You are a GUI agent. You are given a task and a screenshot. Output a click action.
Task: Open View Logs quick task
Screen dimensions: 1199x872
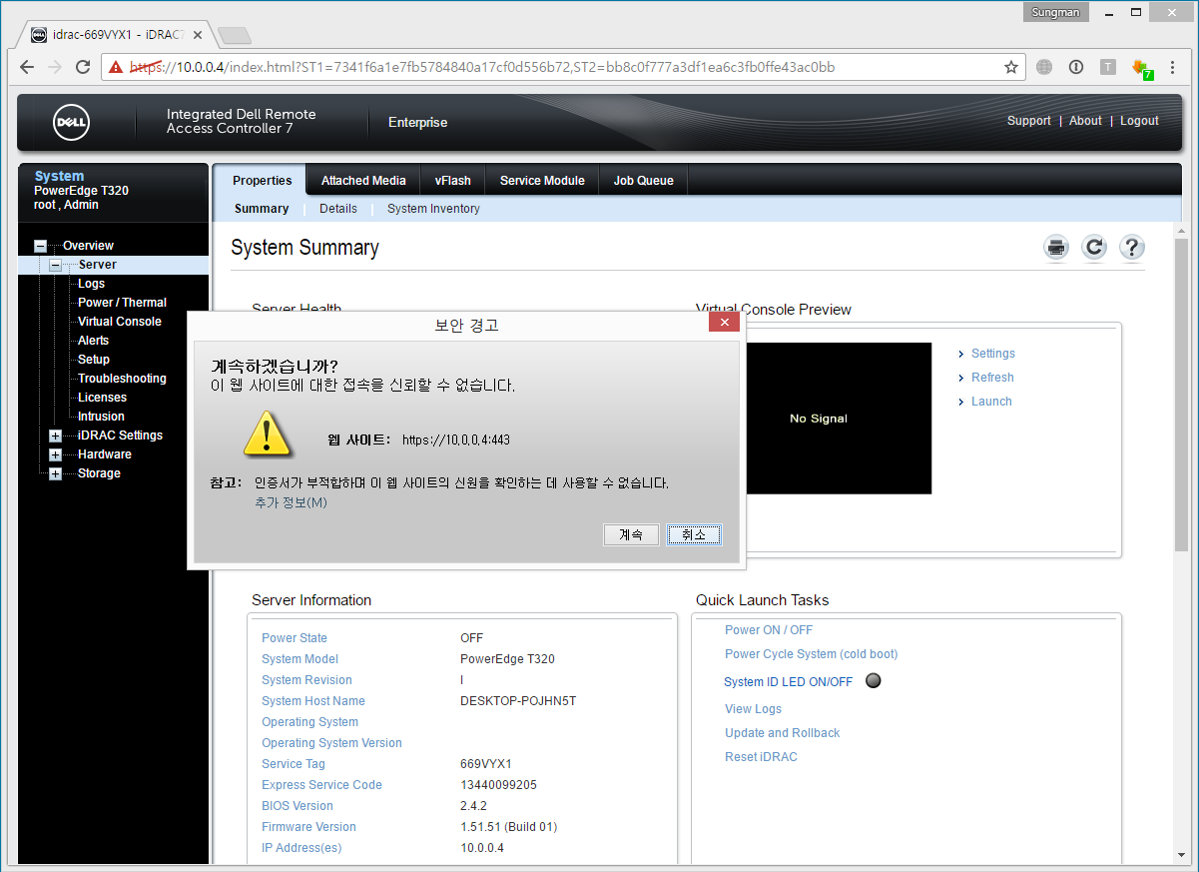[x=754, y=709]
